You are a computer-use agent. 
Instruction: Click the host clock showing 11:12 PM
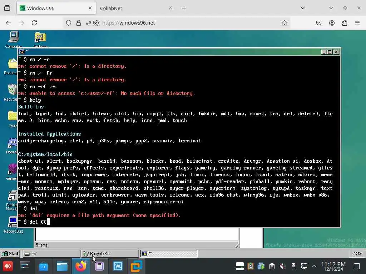coord(333,266)
